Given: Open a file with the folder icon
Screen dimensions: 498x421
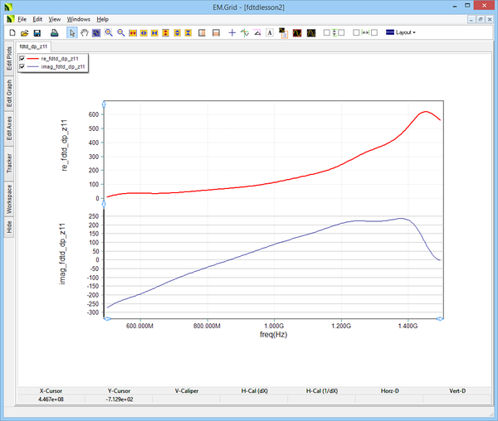Looking at the screenshot, I should (x=24, y=32).
